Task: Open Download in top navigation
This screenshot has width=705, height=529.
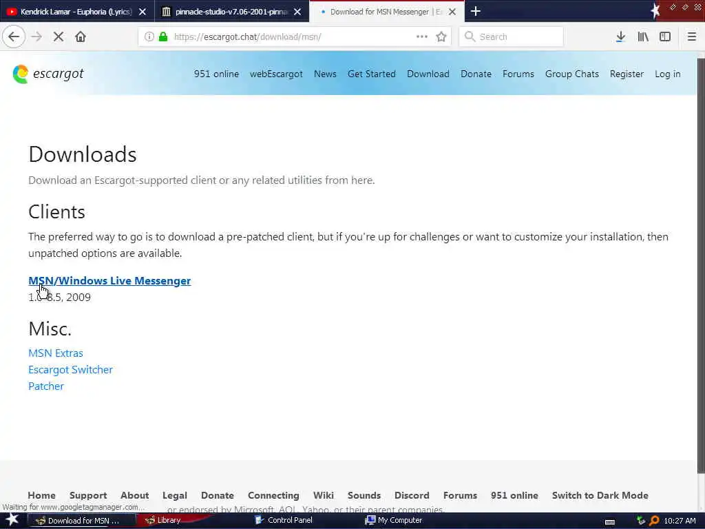Action: pos(428,74)
